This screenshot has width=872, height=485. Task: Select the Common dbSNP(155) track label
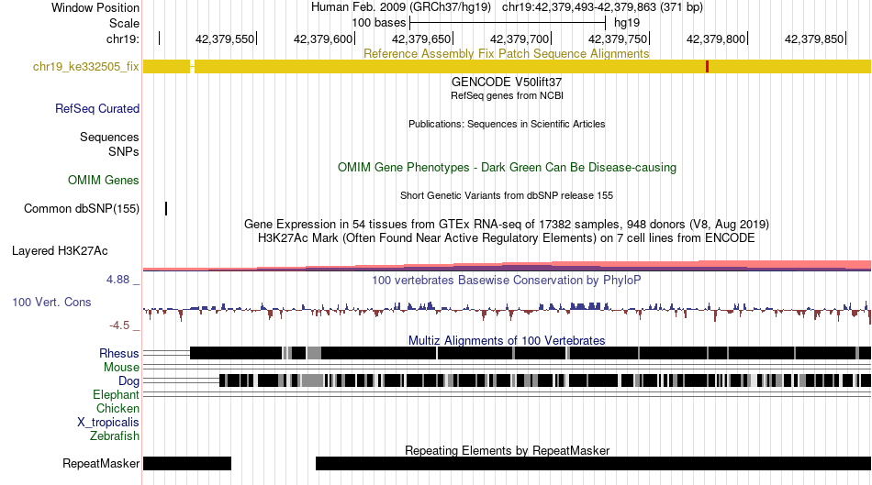point(81,208)
